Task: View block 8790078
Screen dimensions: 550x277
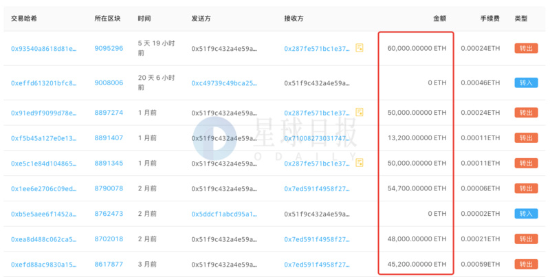Action: coord(109,188)
